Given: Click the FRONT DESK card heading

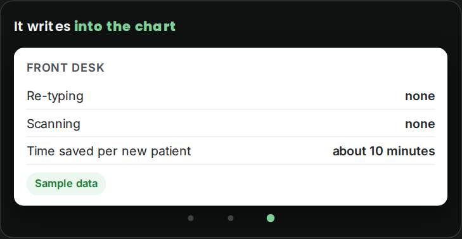Looking at the screenshot, I should (65, 68).
